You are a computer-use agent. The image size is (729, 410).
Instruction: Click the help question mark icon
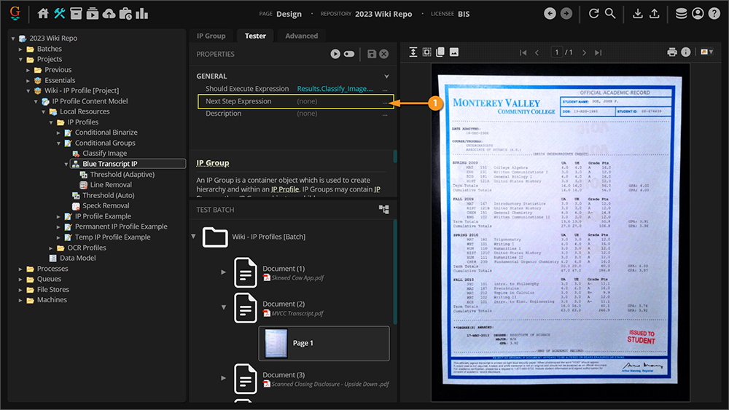714,14
